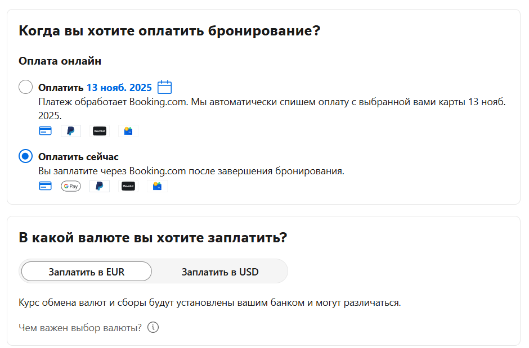529x348 pixels.
Task: Click PayPal icon under the pay-later option
Action: (x=71, y=131)
